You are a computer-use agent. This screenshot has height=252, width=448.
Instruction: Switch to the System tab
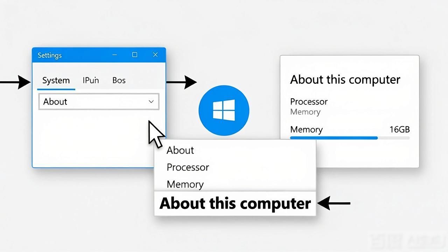(56, 80)
